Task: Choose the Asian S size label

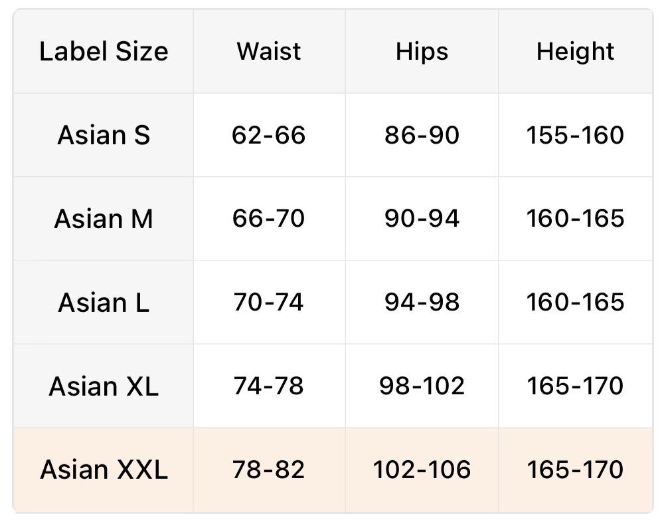Action: (104, 136)
